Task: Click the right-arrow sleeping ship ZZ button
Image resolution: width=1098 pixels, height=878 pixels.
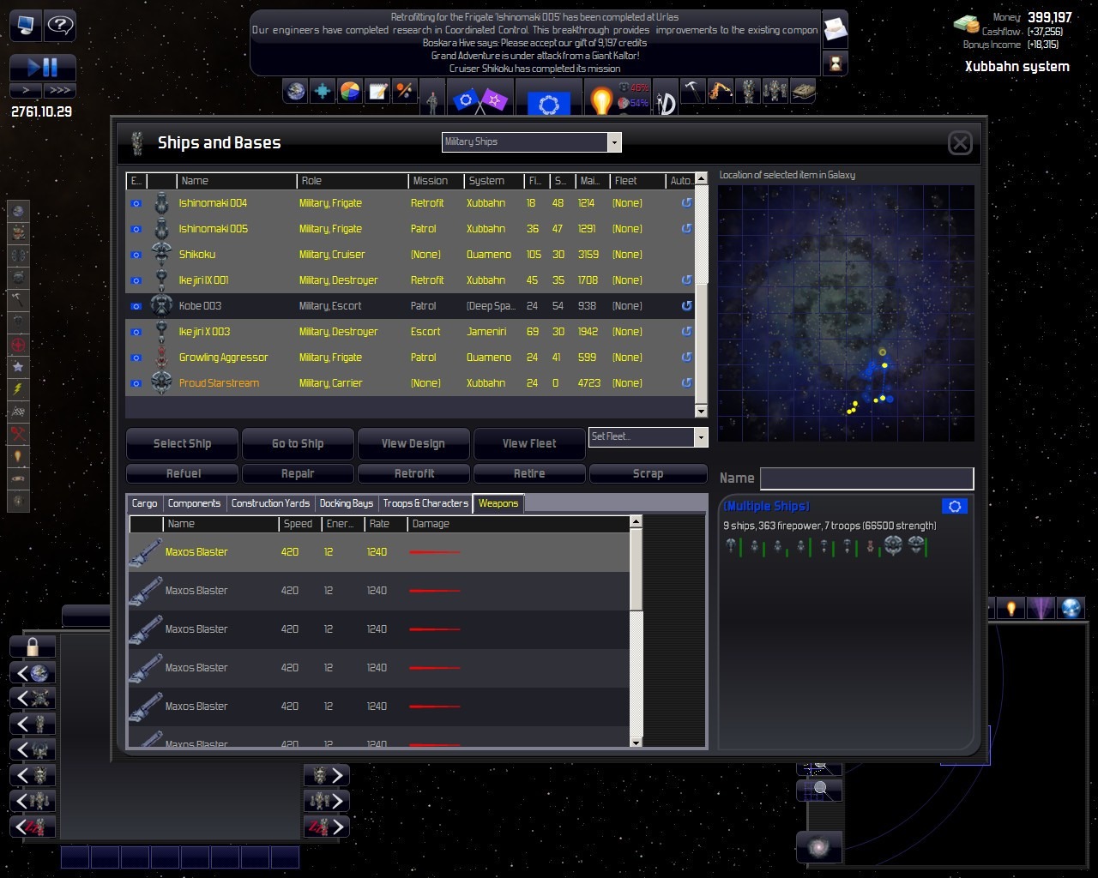Action: 327,827
